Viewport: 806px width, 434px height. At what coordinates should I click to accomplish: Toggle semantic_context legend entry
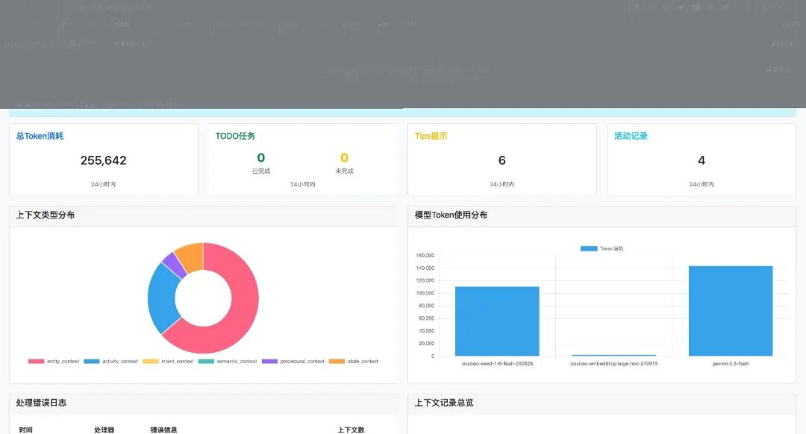click(227, 362)
